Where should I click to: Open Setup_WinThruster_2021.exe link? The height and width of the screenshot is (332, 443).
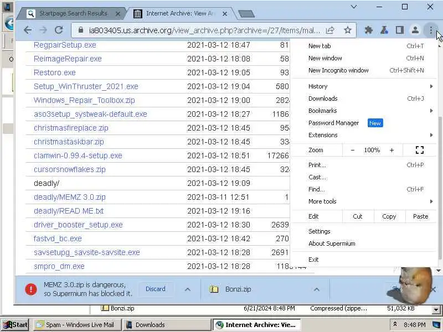coord(86,86)
